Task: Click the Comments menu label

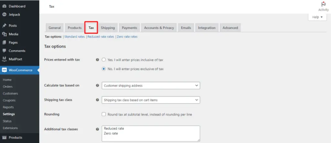Action: [x=17, y=51]
